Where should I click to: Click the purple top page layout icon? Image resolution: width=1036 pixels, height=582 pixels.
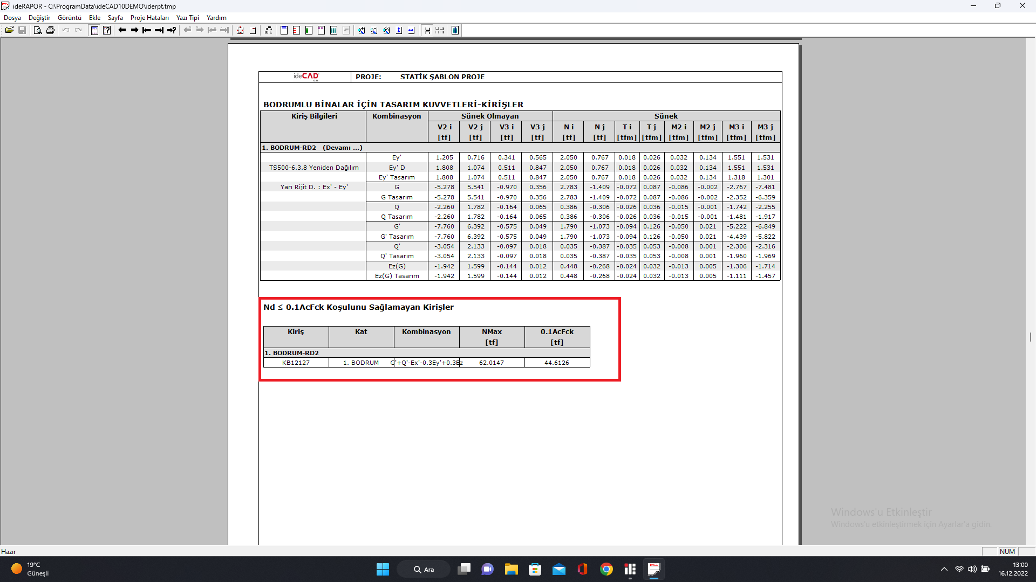coord(321,30)
